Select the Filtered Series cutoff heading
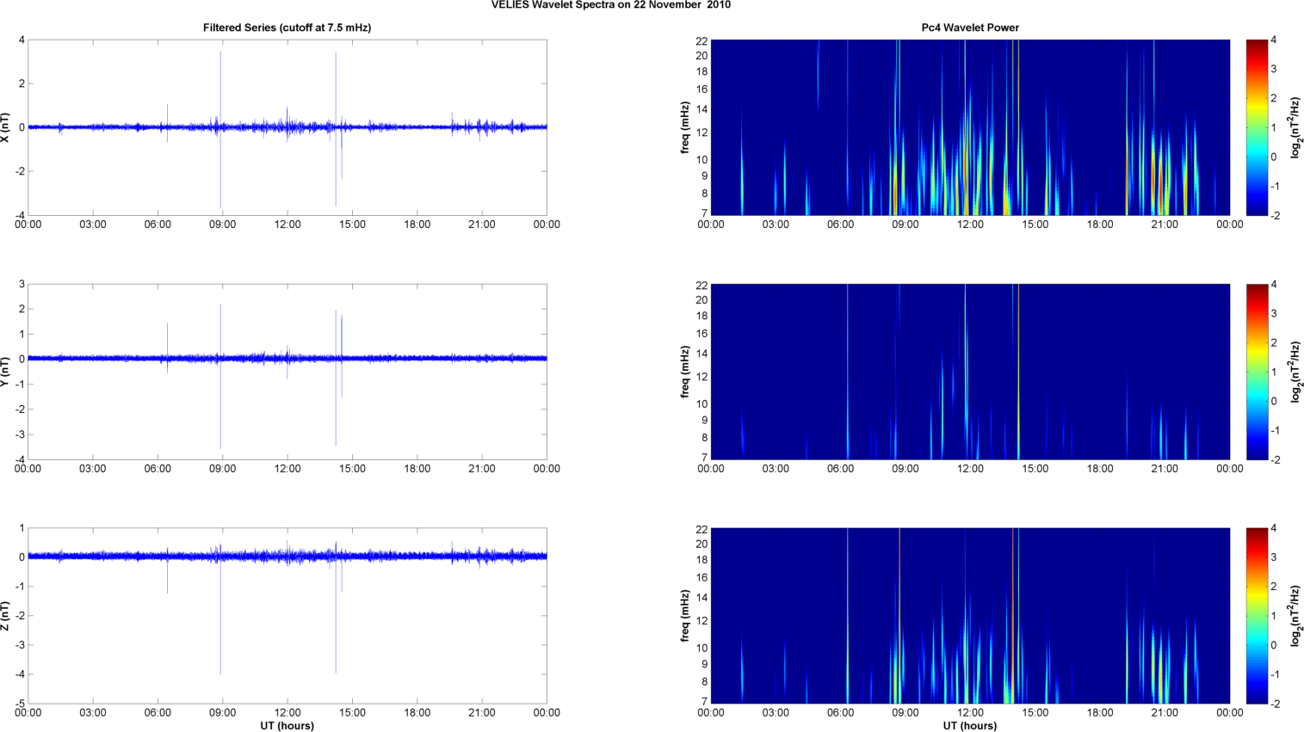Screen dimensions: 1304x732 pos(287,28)
